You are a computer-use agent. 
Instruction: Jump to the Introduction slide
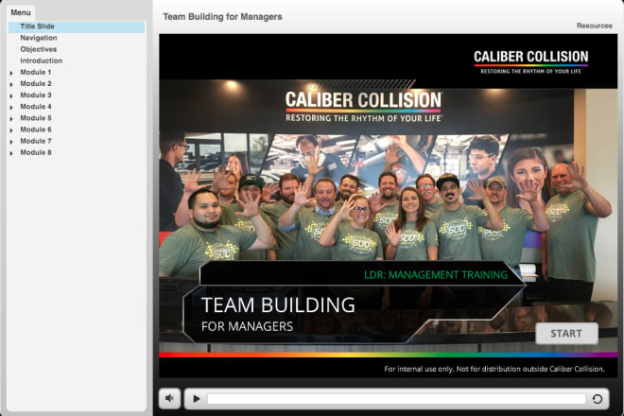coord(42,61)
